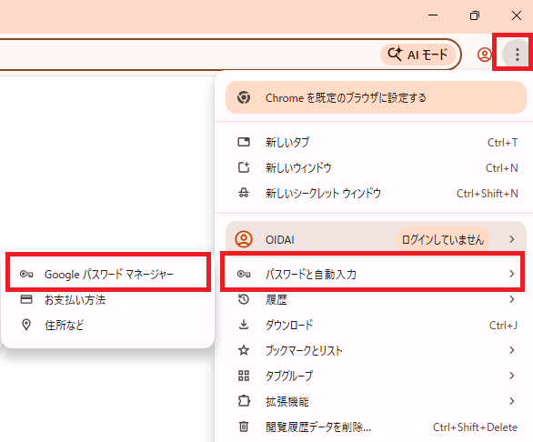Click the trash icon beside 閲覧履歴データを削除
Image resolution: width=533 pixels, height=442 pixels.
[x=244, y=427]
